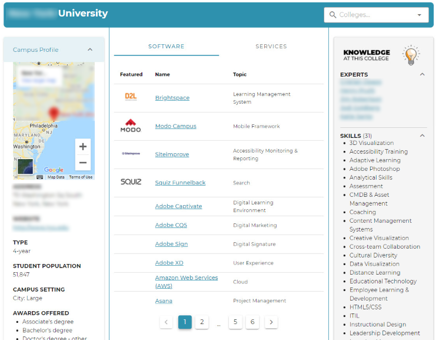
Task: Collapse the Campus Profile section
Action: (90, 49)
